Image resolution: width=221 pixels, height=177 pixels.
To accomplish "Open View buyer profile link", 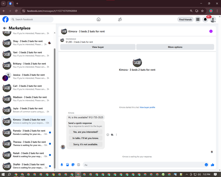I will click(147, 108).
